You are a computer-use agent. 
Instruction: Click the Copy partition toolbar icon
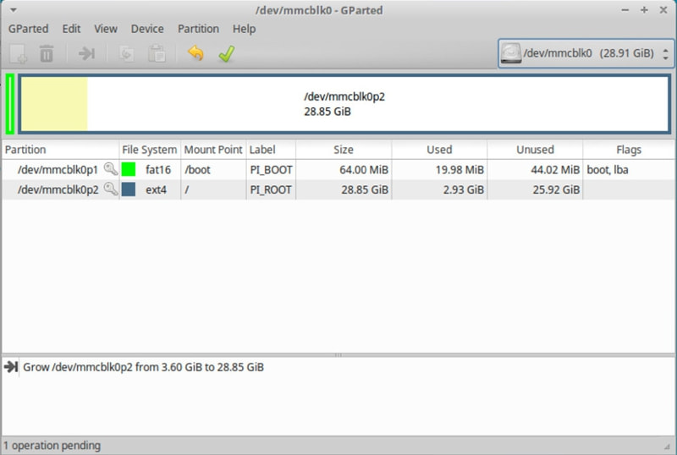(x=126, y=54)
